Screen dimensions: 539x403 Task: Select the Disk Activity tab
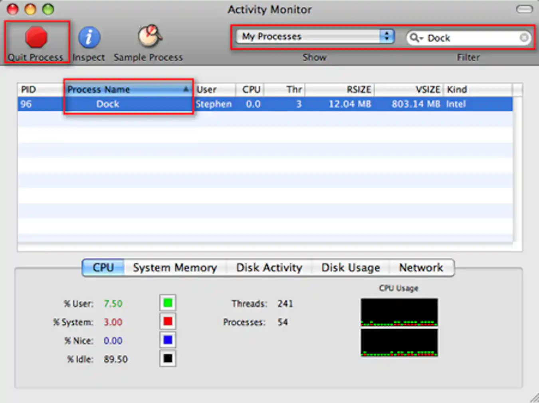(269, 267)
